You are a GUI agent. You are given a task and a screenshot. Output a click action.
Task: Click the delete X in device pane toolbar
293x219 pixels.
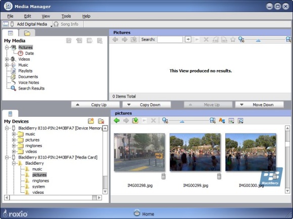click(x=154, y=120)
